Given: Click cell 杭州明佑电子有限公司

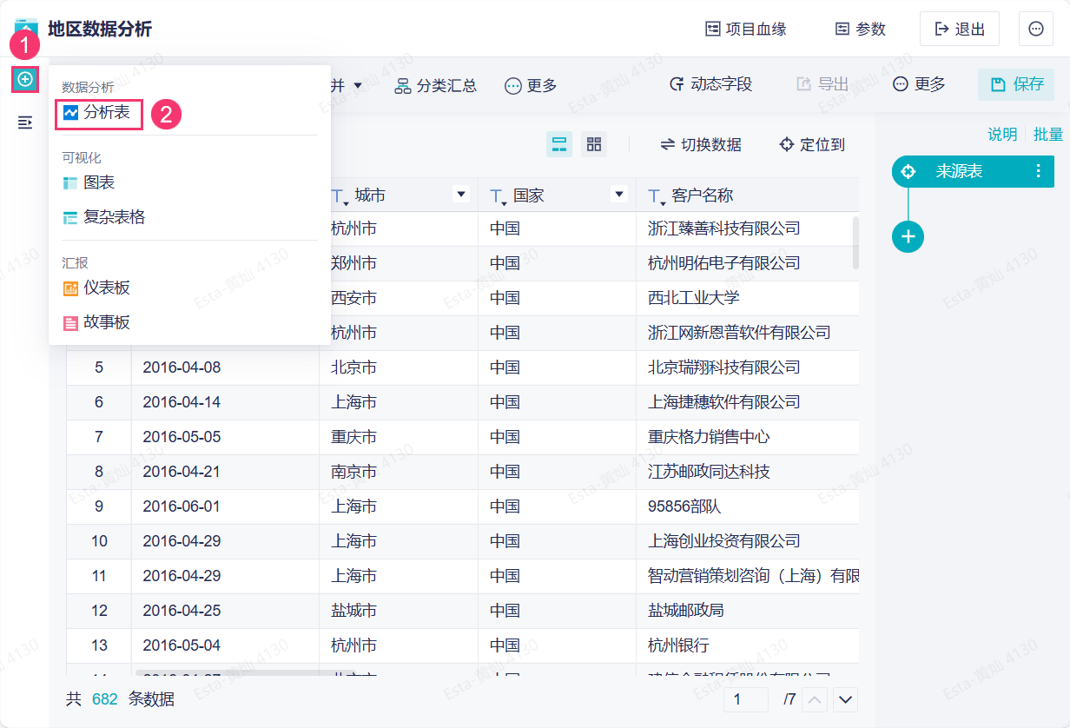Looking at the screenshot, I should pyautogui.click(x=748, y=263).
